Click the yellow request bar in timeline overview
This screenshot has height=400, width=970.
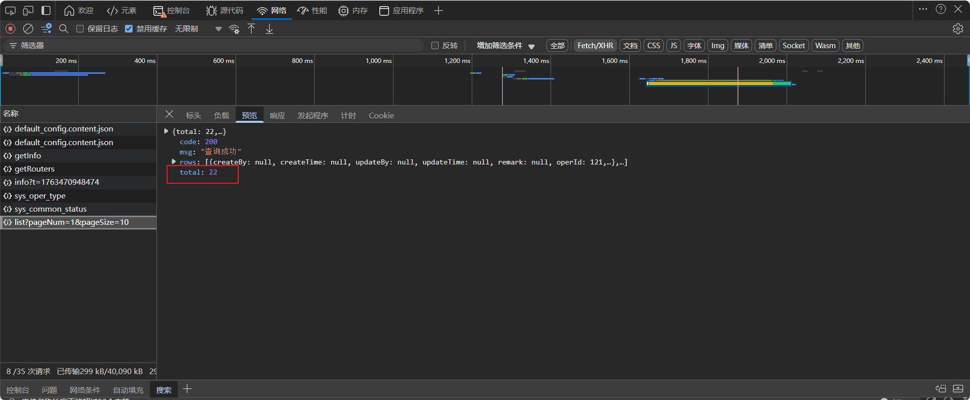710,83
